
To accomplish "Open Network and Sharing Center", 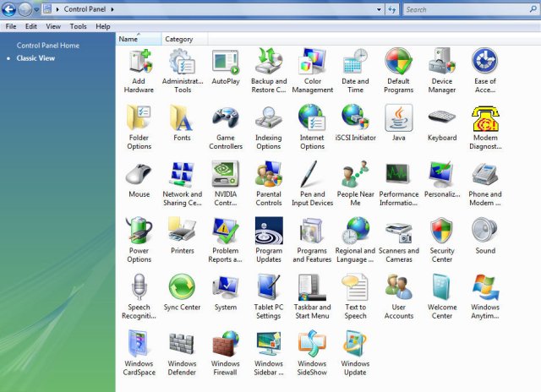I will (x=183, y=184).
